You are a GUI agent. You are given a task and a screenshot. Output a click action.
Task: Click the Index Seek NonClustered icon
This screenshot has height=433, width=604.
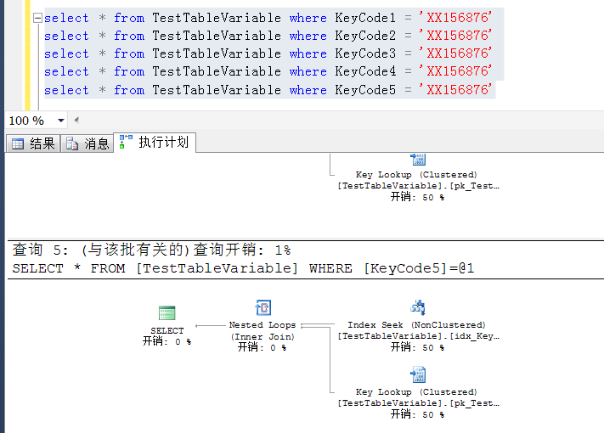(x=418, y=307)
